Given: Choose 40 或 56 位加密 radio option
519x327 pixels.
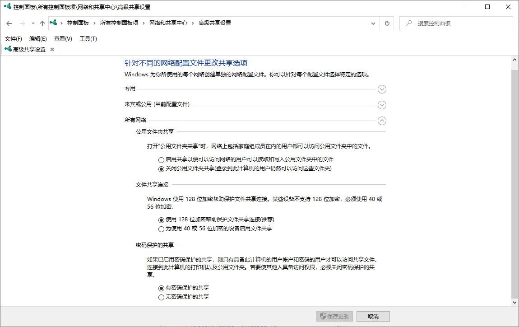Looking at the screenshot, I should pyautogui.click(x=161, y=229).
